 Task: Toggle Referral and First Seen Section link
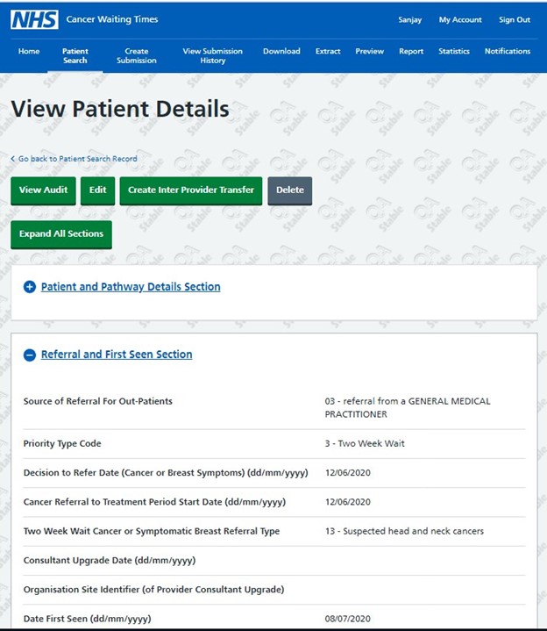tap(117, 355)
